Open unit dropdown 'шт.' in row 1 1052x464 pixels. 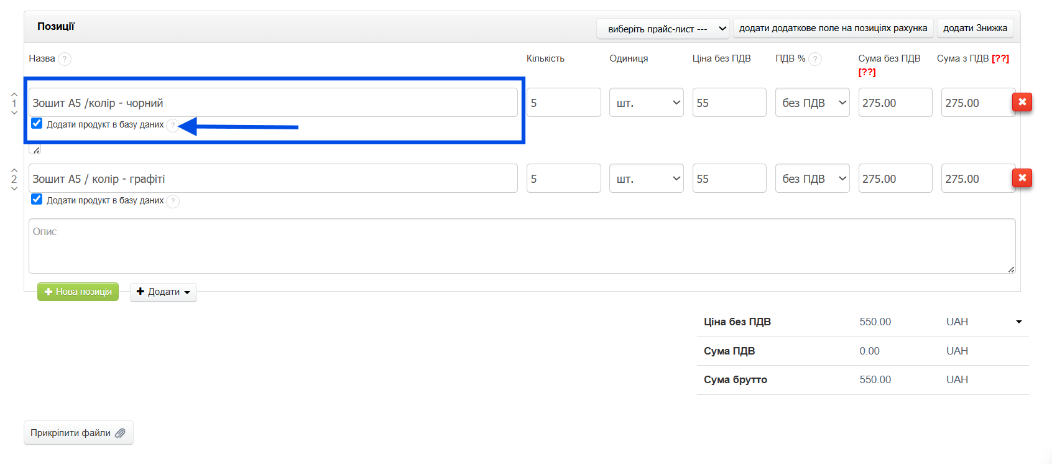tap(646, 103)
